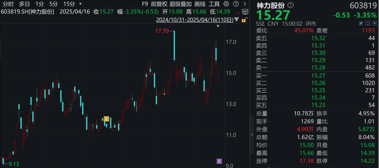Image resolution: width=379 pixels, height=168 pixels.
Task: Open the 工具 tools menu
Action: (214, 4)
